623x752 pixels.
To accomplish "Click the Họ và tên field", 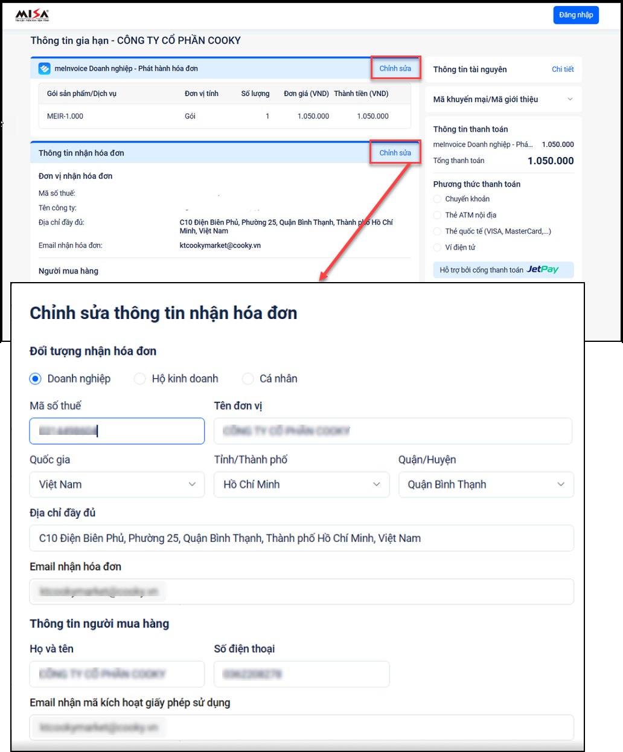I will [117, 674].
